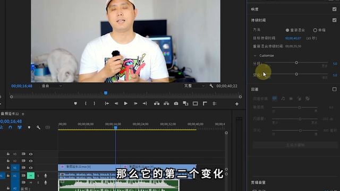Click the Mark In bracket button

[x=86, y=103]
